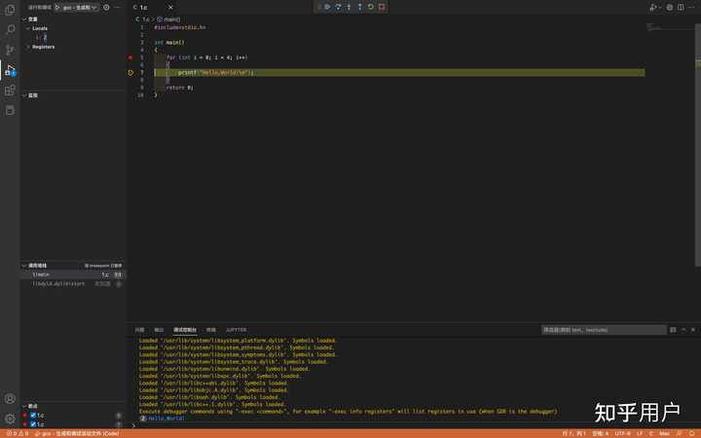Open the Explorer view in activity bar
Image resolution: width=701 pixels, height=438 pixels.
10,9
